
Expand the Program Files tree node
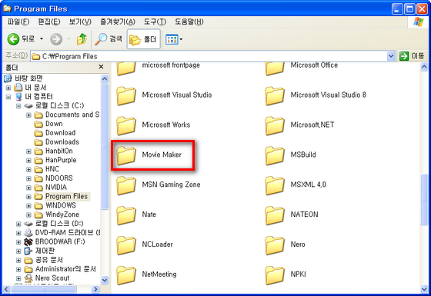(28, 197)
